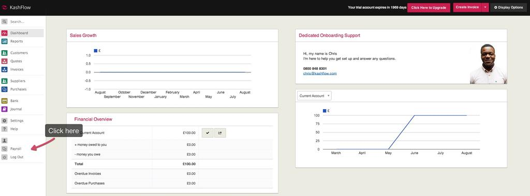Click the trial account expires message
The width and height of the screenshot is (530, 196).
coord(377,7)
